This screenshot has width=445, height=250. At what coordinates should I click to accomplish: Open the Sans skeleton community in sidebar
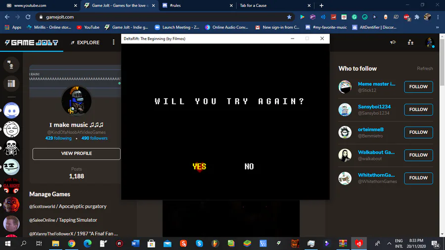click(x=11, y=148)
